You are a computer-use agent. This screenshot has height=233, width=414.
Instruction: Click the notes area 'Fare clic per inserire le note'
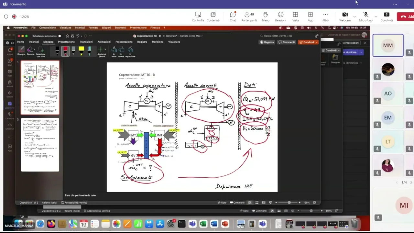pos(80,195)
